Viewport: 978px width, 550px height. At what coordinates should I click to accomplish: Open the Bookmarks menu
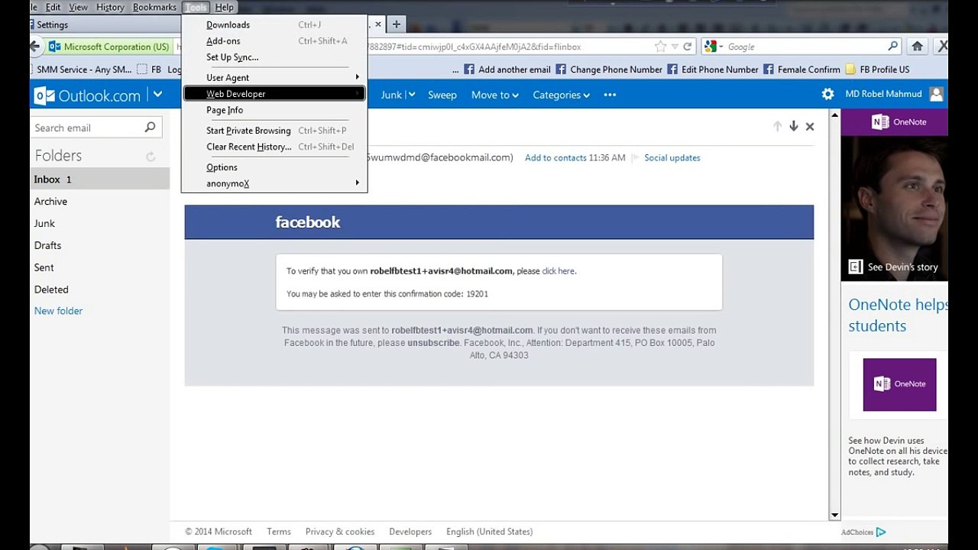[154, 7]
